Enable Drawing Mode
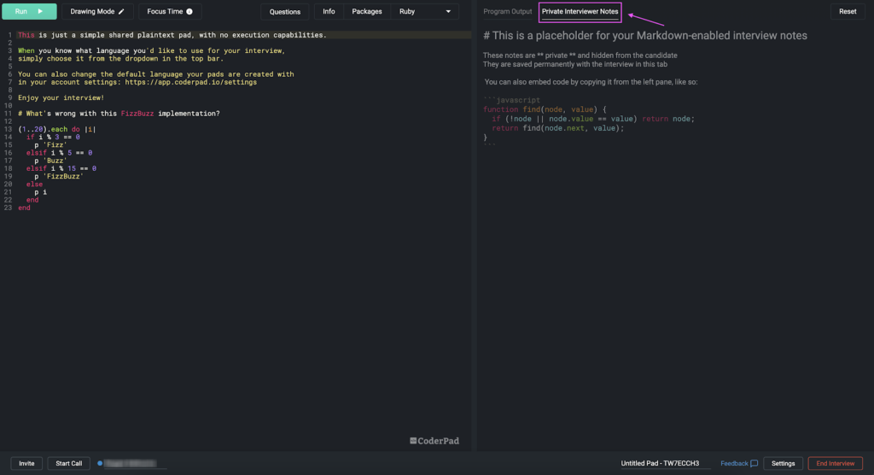Screen dimensions: 874x475 97,11
